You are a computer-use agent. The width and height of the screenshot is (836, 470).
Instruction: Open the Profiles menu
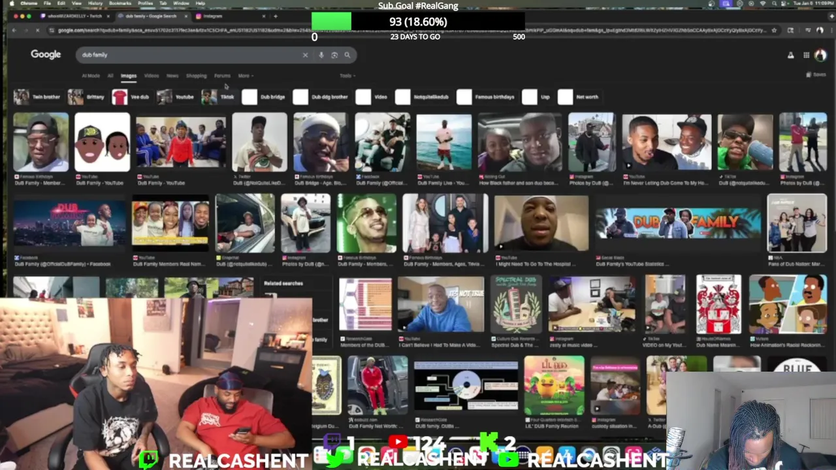[146, 4]
